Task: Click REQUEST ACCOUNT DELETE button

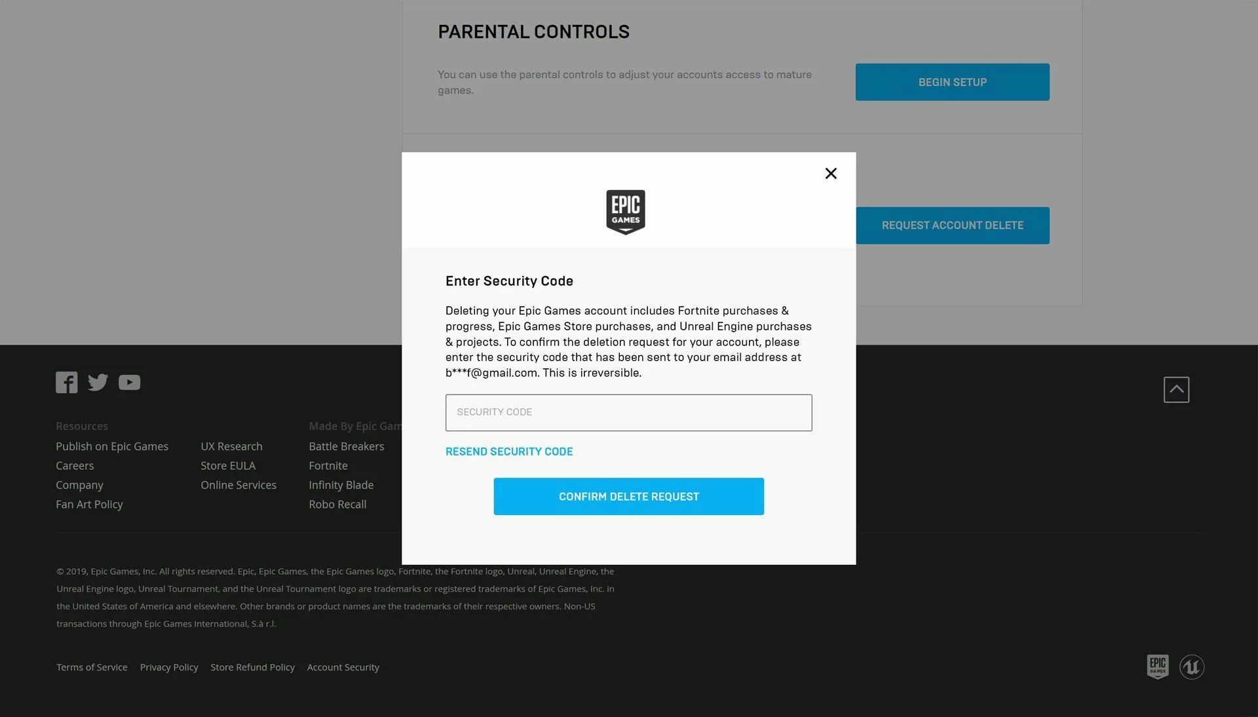Action: point(952,225)
